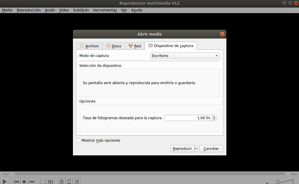The height and width of the screenshot is (184, 299).
Task: Open the Ver menu
Action: click(124, 10)
